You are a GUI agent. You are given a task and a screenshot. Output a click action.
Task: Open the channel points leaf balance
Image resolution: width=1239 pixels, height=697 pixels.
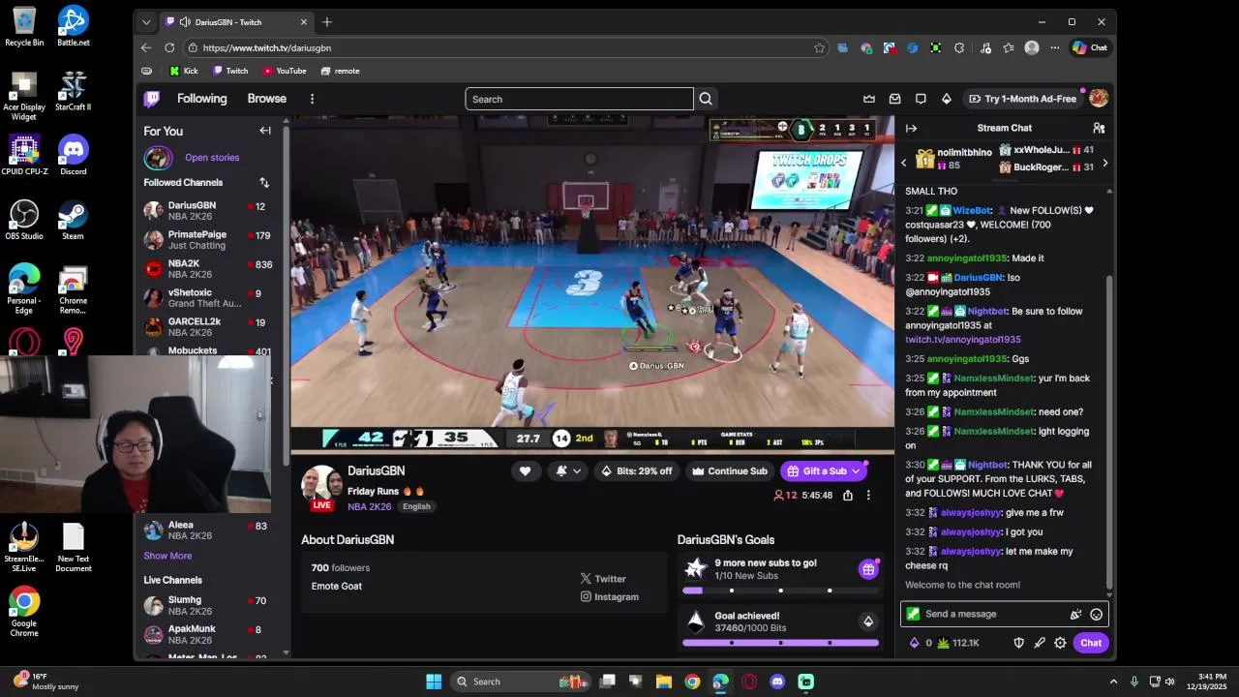(x=958, y=643)
